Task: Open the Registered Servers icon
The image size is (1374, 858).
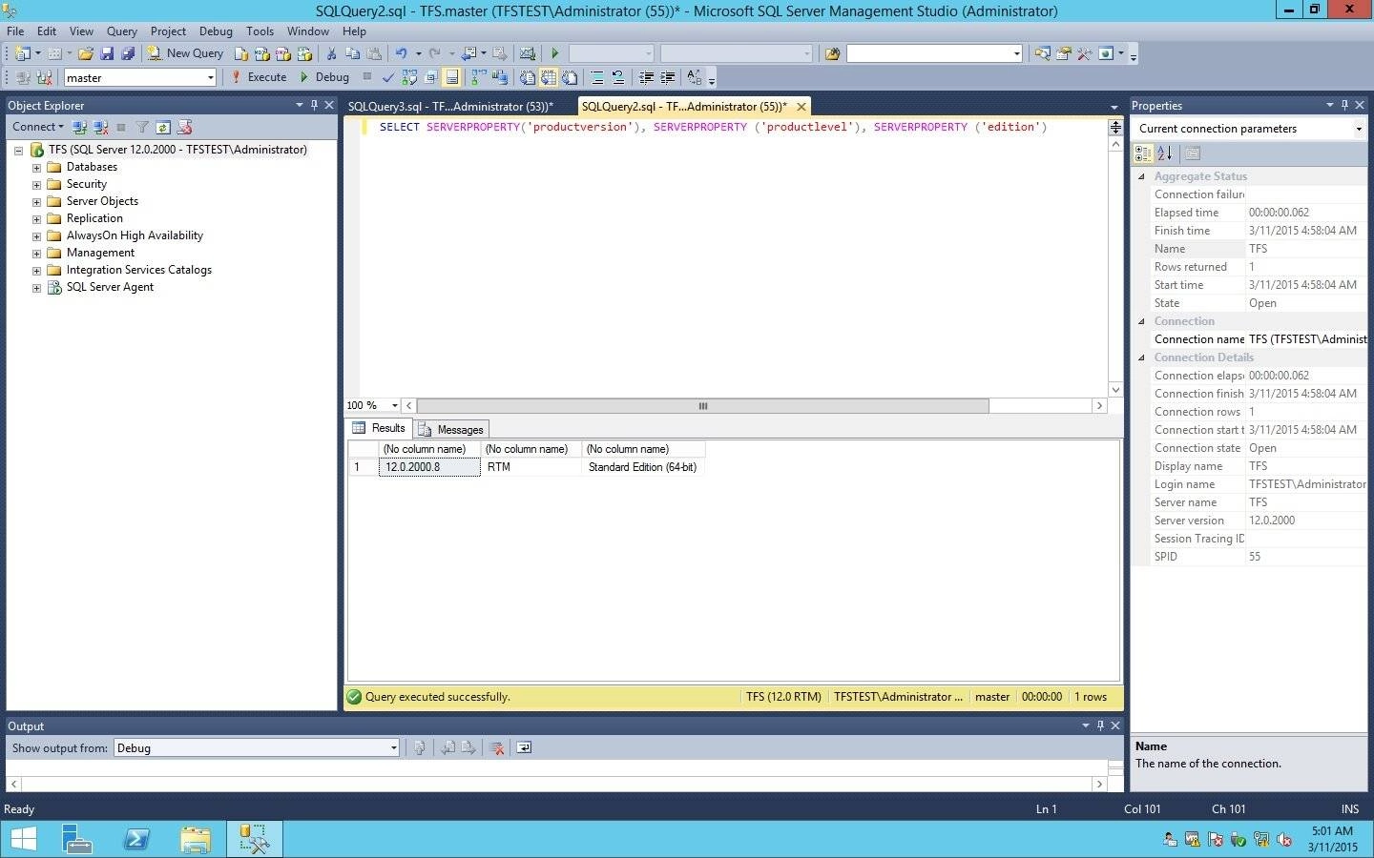Action: click(x=1042, y=53)
